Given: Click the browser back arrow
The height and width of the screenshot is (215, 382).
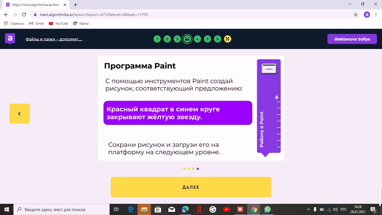Looking at the screenshot, I should click(x=6, y=15).
